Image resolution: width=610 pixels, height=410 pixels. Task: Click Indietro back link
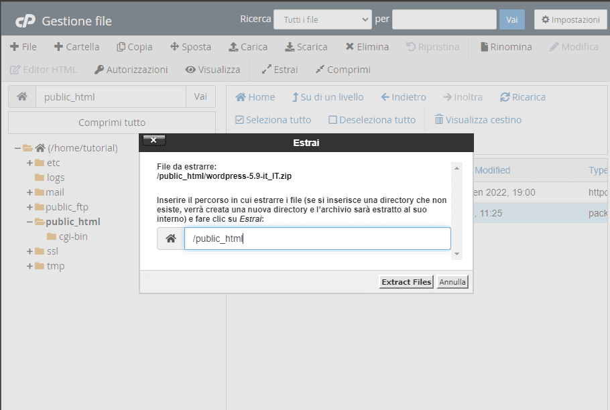(x=404, y=97)
